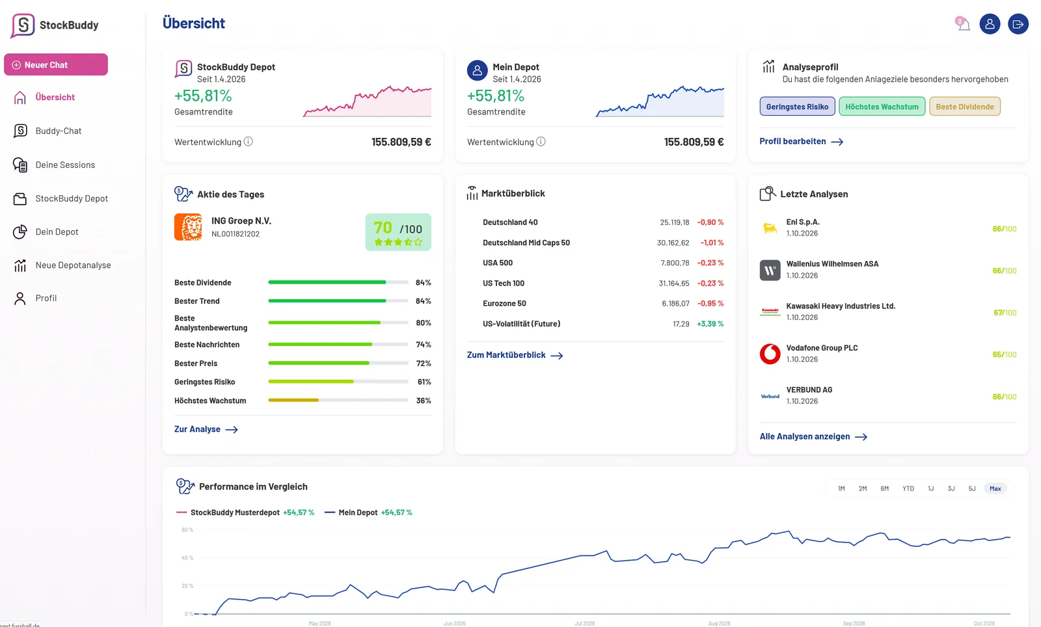Switch chart range to Max
Viewport: 1041px width, 627px height.
click(995, 488)
